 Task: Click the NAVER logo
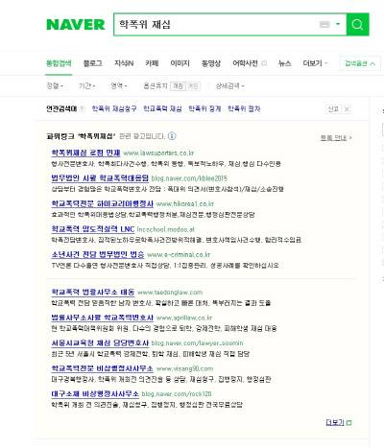pyautogui.click(x=76, y=25)
